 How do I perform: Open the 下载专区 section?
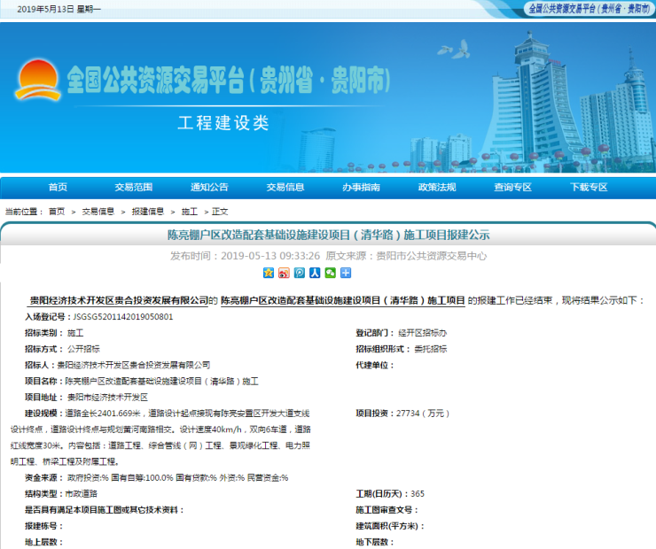(x=589, y=187)
